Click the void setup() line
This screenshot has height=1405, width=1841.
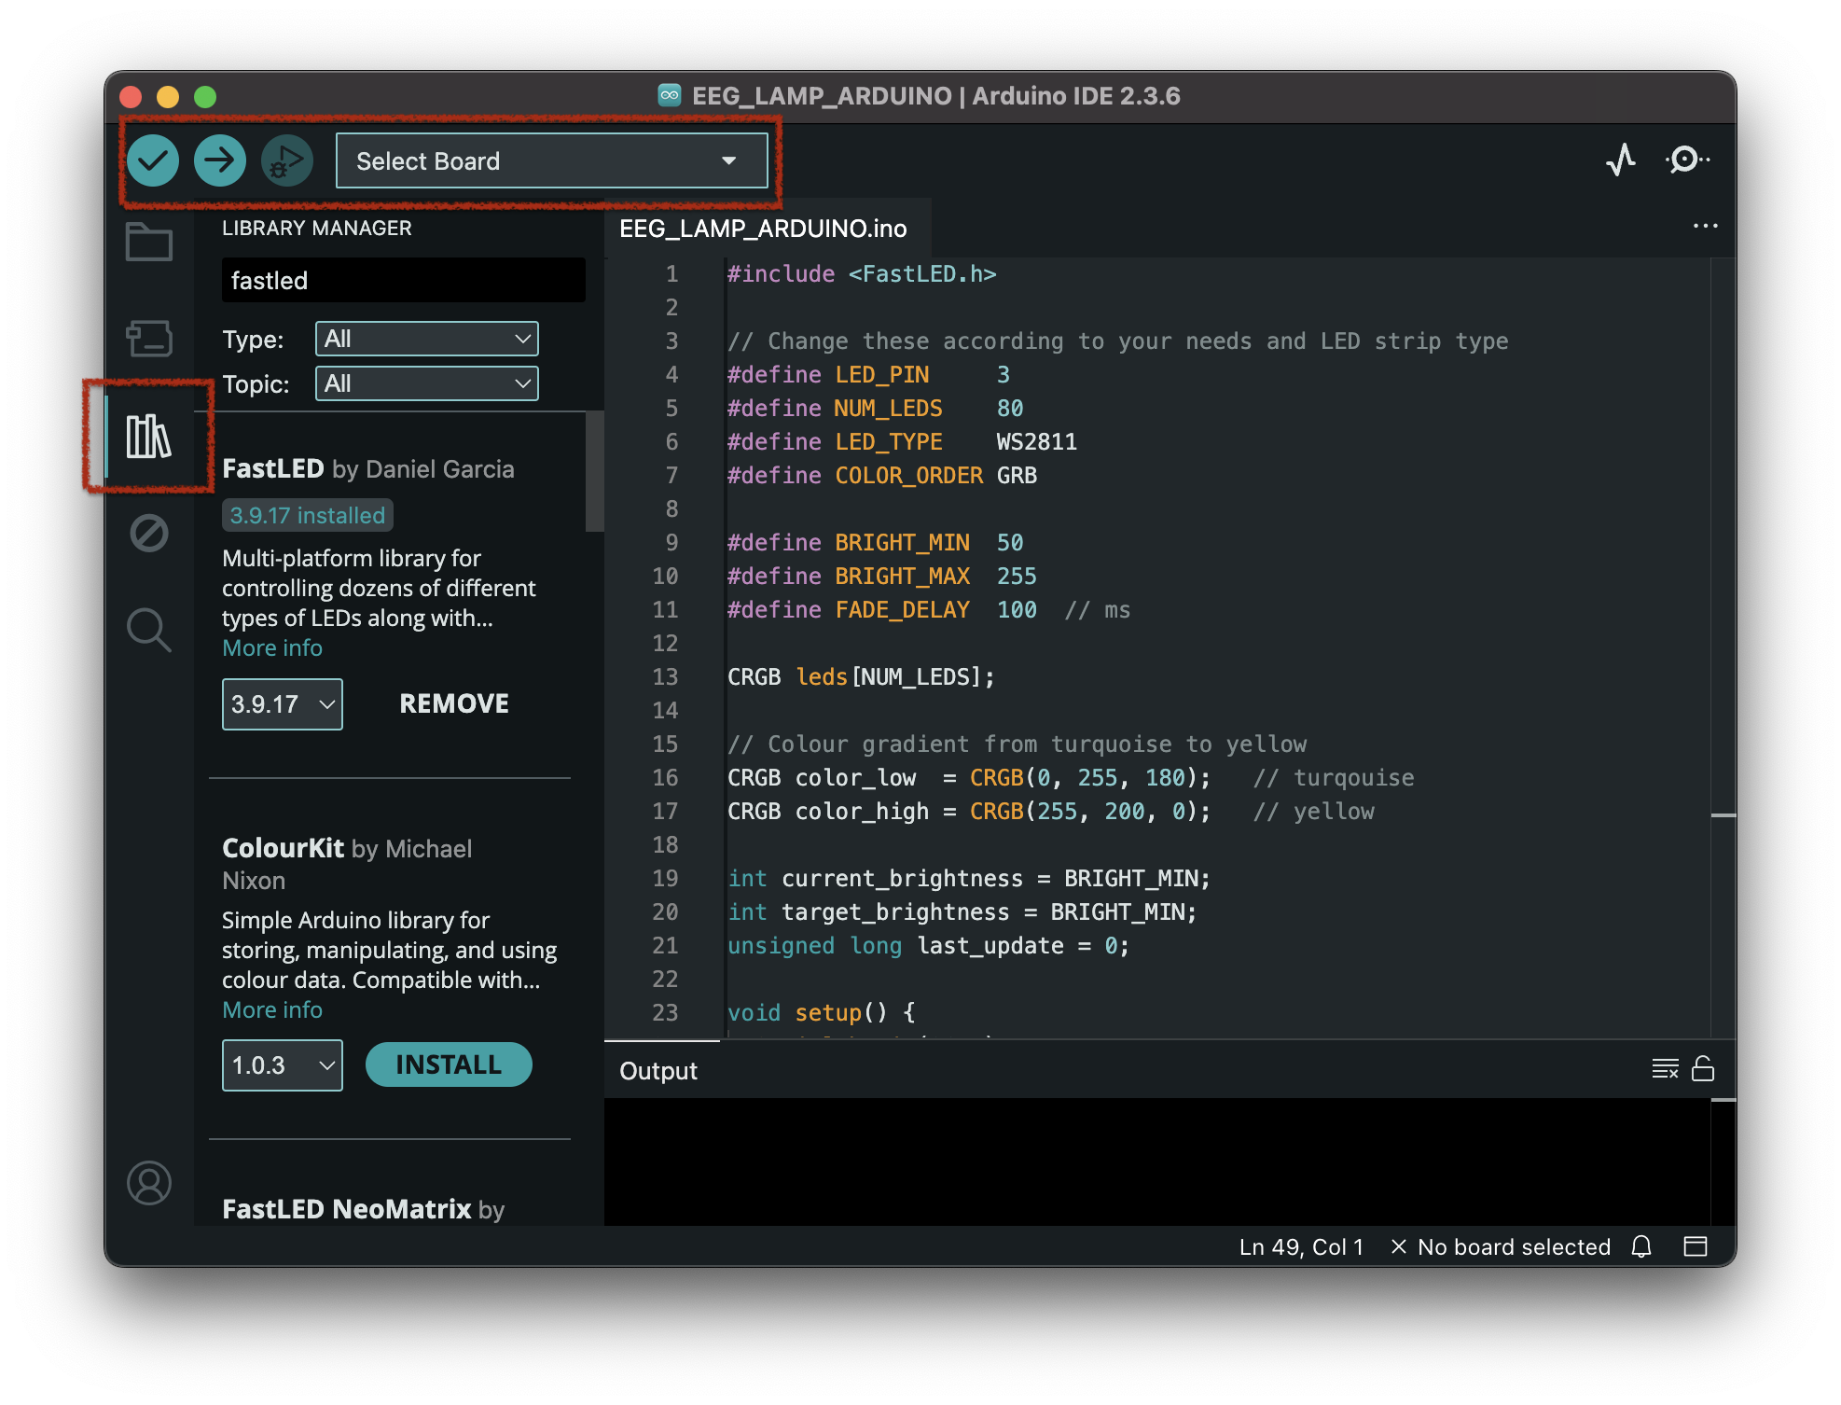pyautogui.click(x=822, y=1013)
